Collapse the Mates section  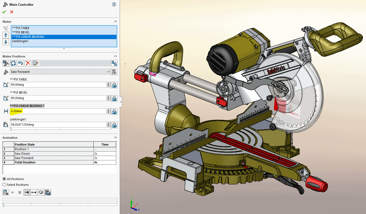tap(116, 22)
